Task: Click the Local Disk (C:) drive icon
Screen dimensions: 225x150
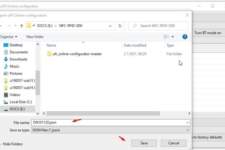Action: (6, 102)
